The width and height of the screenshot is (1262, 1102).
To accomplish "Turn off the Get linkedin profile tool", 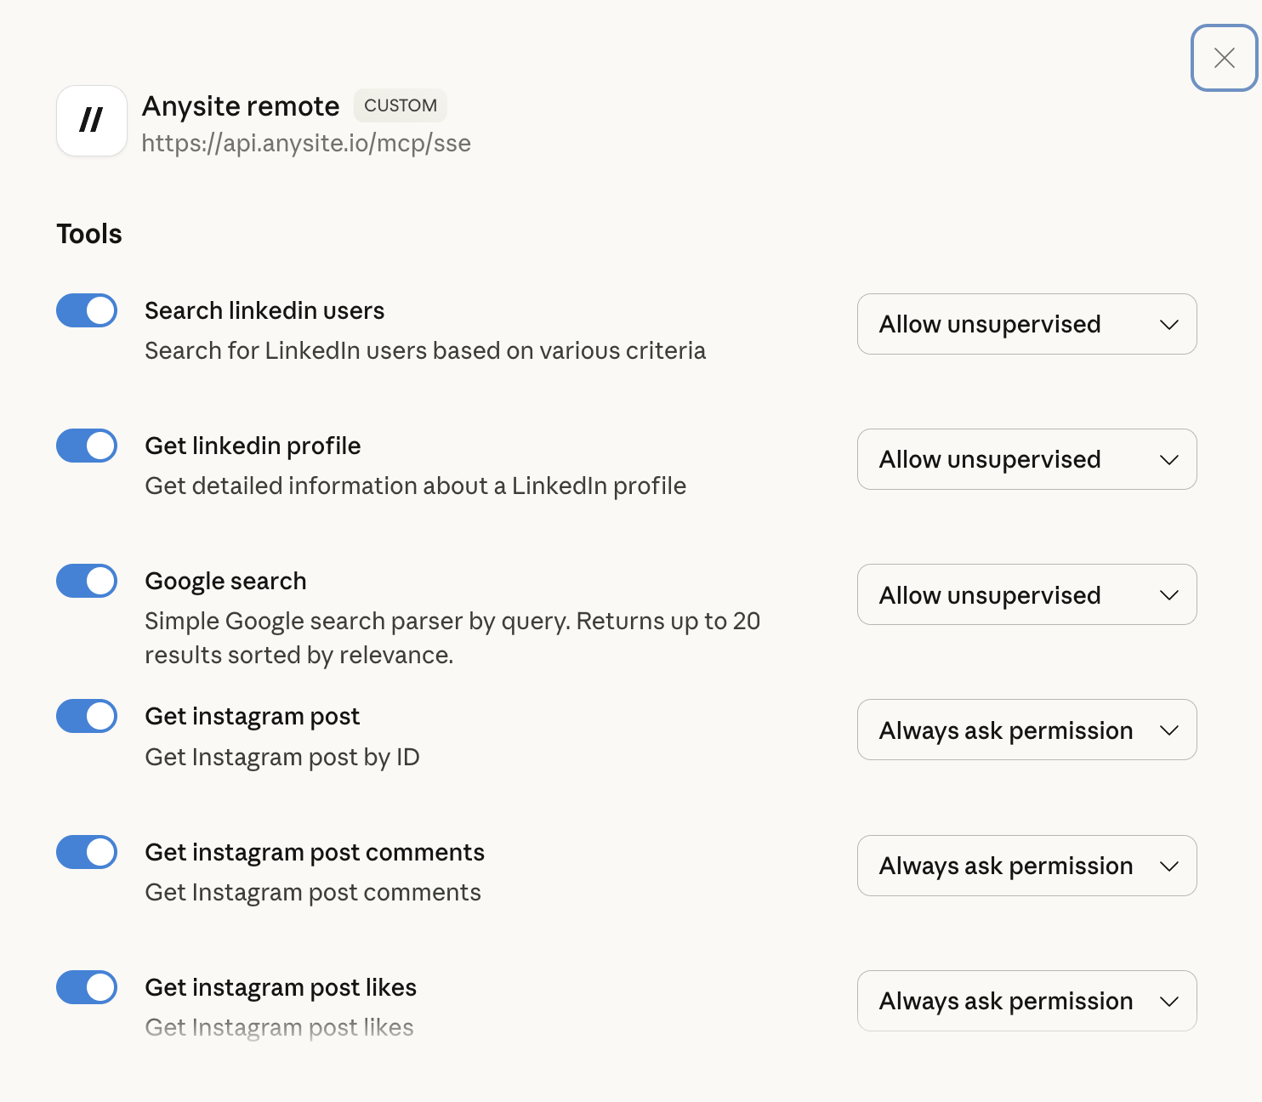I will (86, 446).
